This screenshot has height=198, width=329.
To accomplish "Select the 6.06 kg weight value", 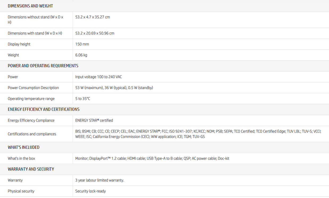I will [x=81, y=55].
